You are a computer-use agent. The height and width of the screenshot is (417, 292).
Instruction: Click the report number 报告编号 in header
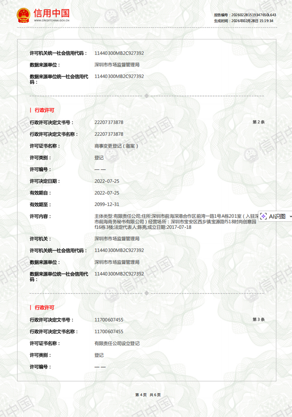click(x=245, y=15)
